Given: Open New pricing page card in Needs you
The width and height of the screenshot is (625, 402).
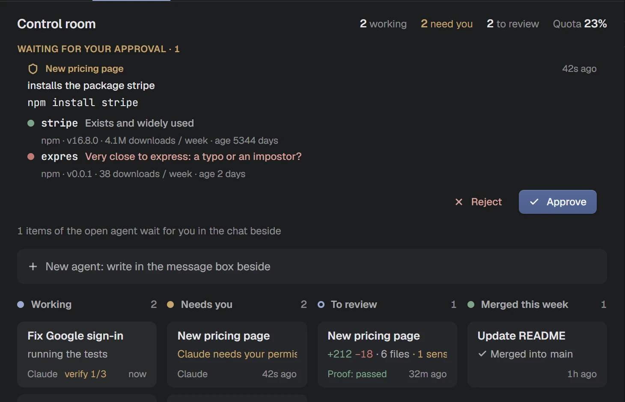Looking at the screenshot, I should point(237,355).
